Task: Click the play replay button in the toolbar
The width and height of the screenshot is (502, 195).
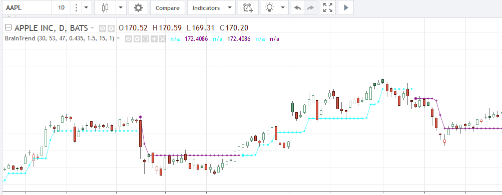Action: [x=346, y=7]
